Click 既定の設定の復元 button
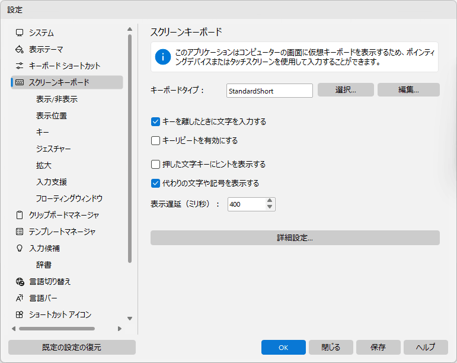 72,347
